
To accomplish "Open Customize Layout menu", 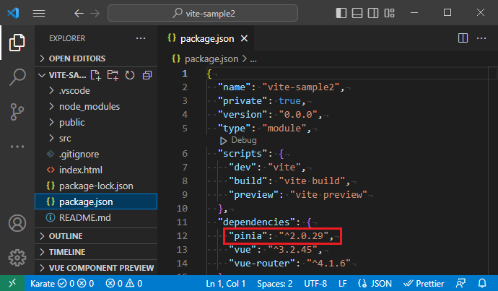I will point(390,13).
